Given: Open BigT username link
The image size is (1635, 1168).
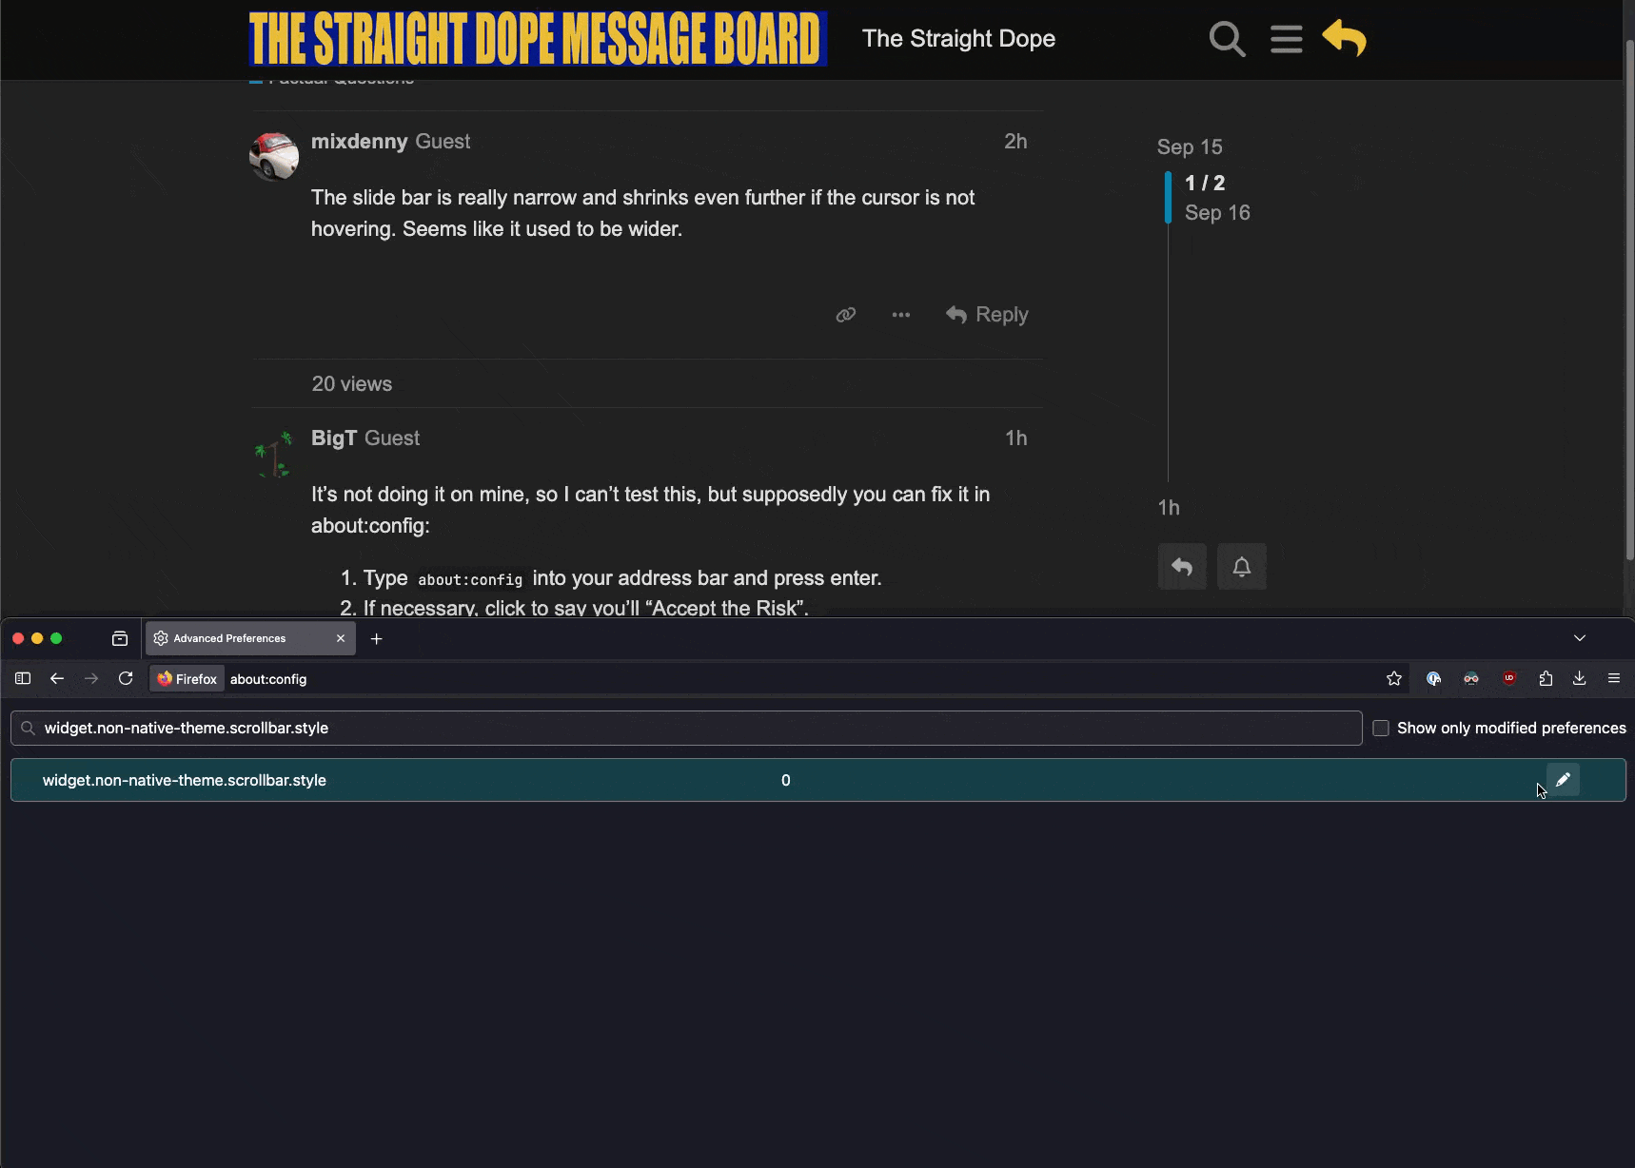Looking at the screenshot, I should point(334,438).
